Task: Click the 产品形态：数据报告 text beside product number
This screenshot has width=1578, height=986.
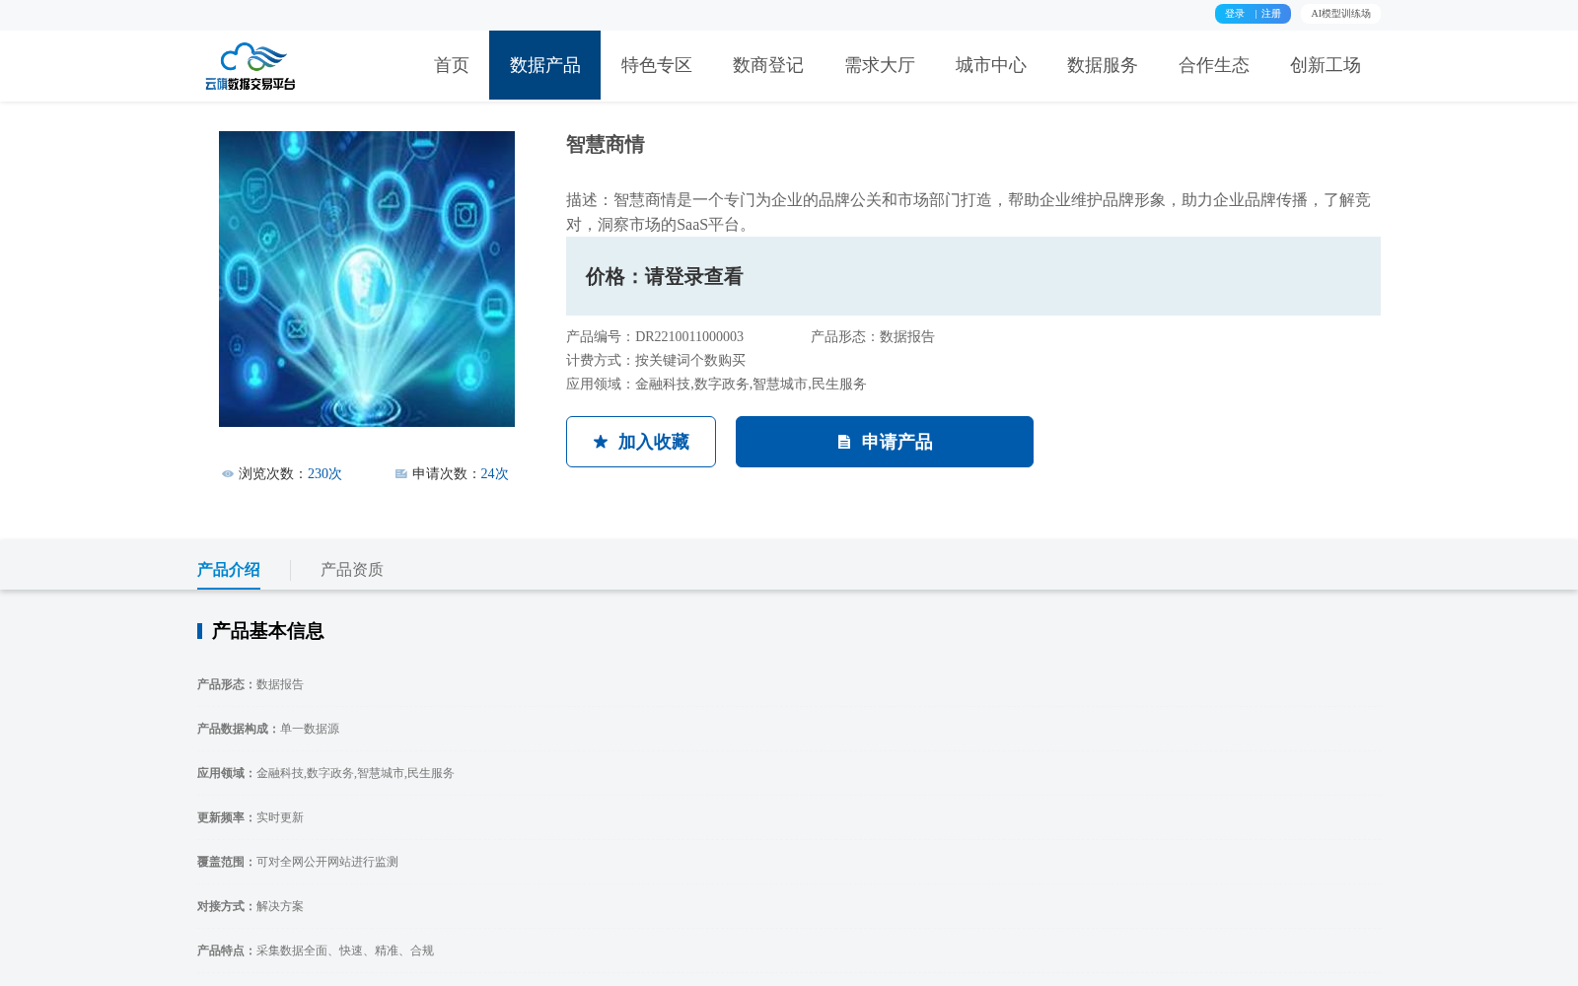Action: point(873,337)
